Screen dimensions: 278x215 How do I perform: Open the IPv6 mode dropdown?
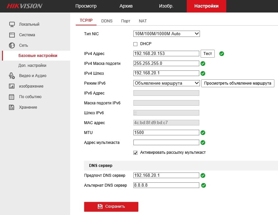tap(167, 83)
